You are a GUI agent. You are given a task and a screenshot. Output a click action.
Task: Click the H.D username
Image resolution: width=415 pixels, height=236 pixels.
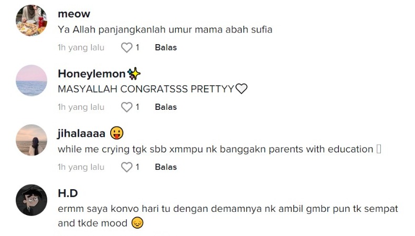(x=68, y=193)
